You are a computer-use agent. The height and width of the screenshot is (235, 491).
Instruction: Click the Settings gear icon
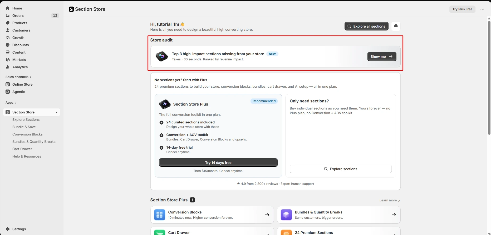pyautogui.click(x=8, y=229)
